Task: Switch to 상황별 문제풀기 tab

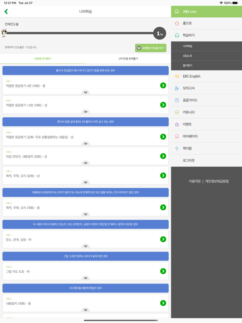Action: [x=43, y=59]
